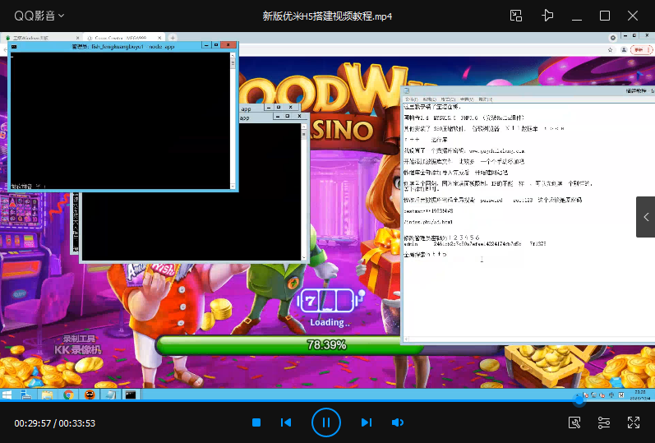Open fifth menu in Notepad menu bar
The height and width of the screenshot is (443, 655).
coord(485,99)
